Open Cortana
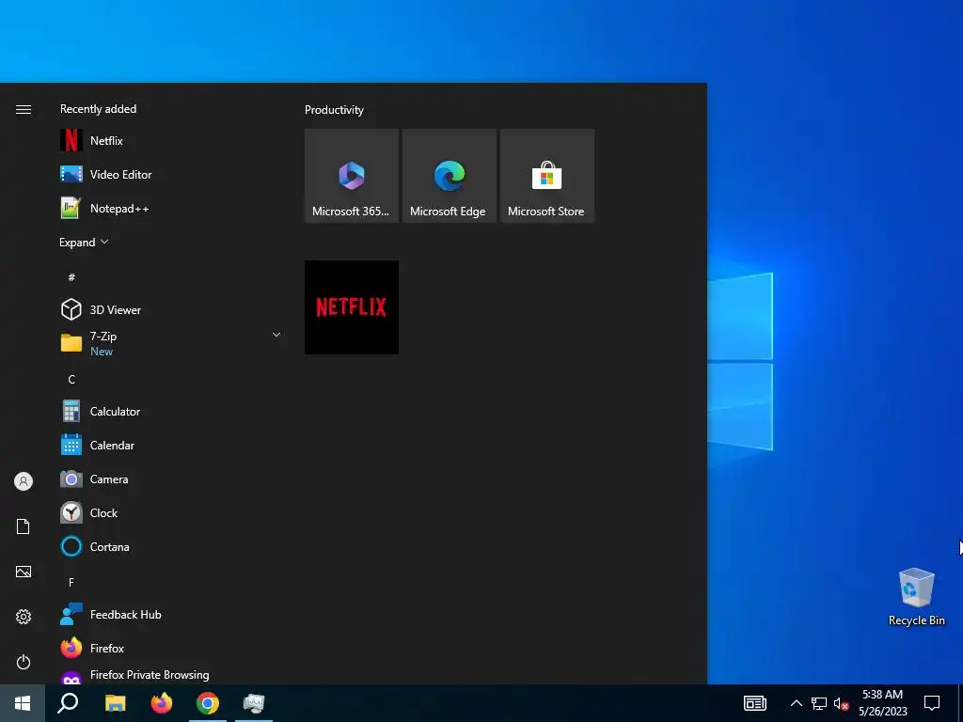This screenshot has height=722, width=963. tap(170, 546)
